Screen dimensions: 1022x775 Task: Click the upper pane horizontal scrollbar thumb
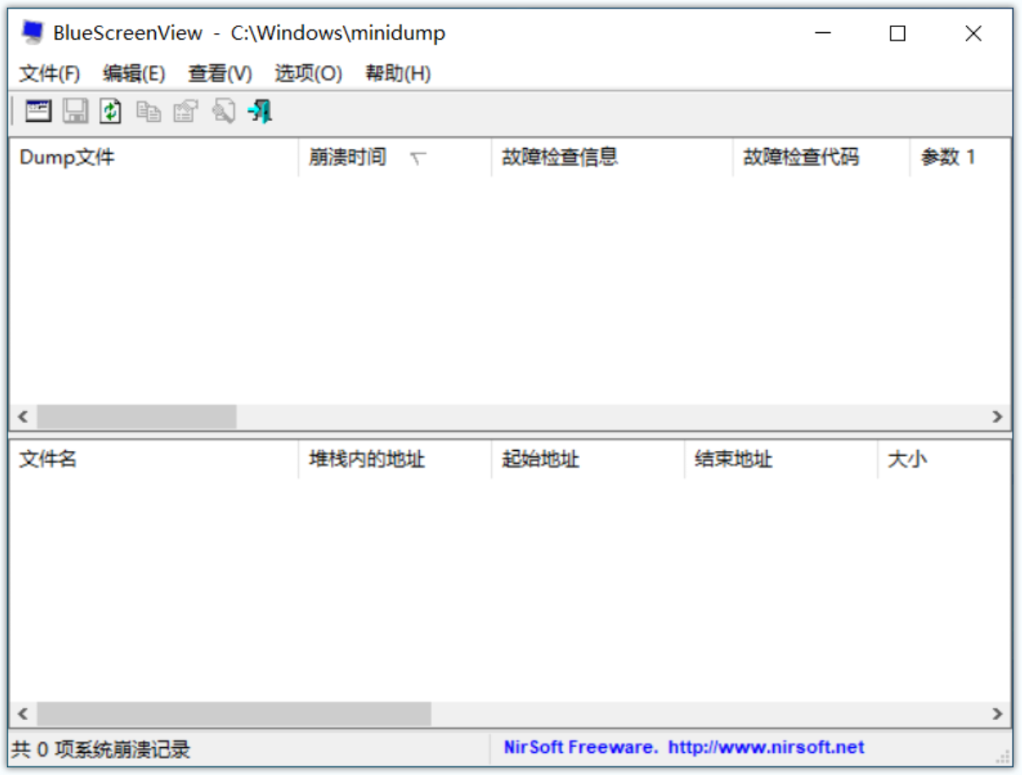[x=136, y=417]
